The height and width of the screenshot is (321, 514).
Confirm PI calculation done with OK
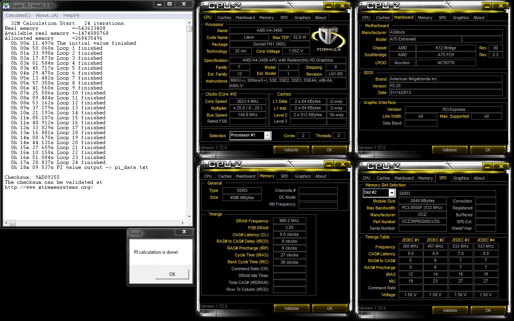pos(172,274)
